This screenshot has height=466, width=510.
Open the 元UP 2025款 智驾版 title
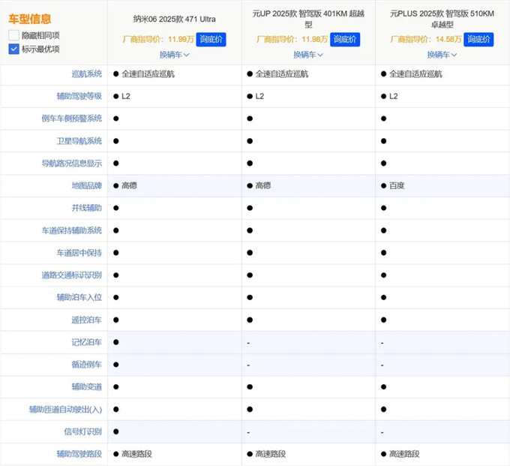click(x=308, y=19)
